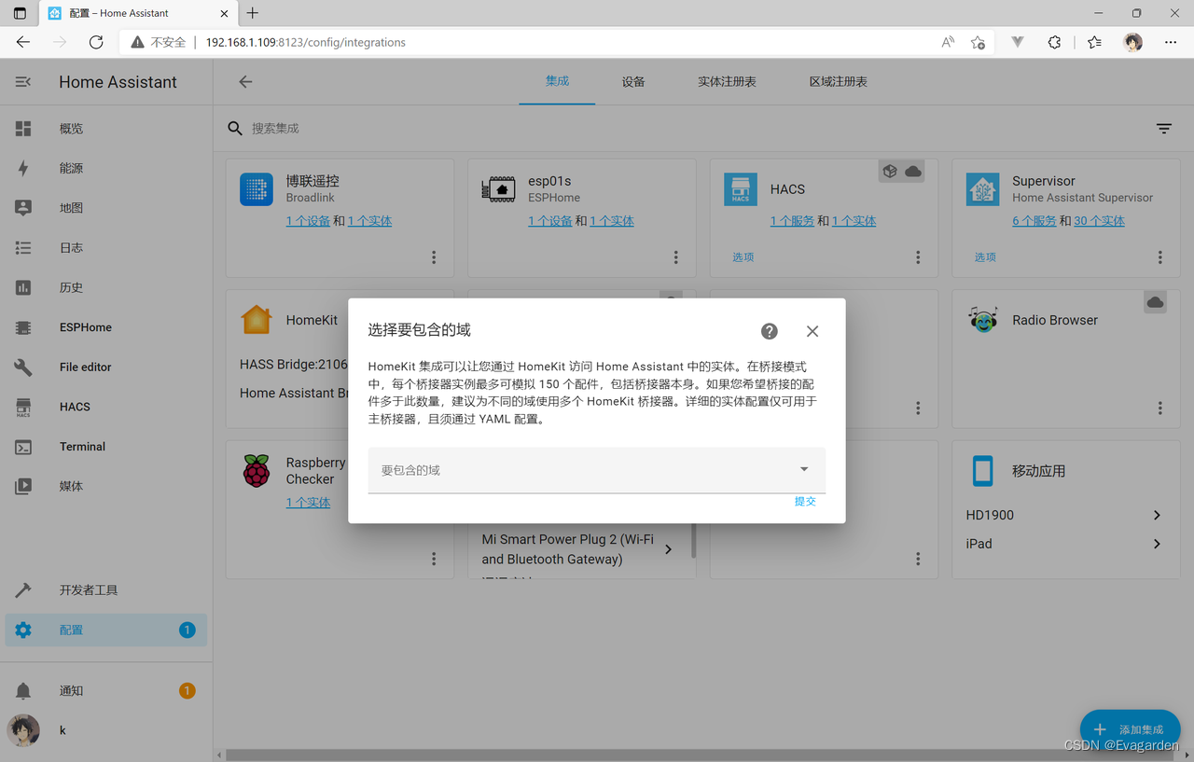Screen dimensions: 1194x762
Task: Open the 媒体 media browser
Action: click(106, 486)
